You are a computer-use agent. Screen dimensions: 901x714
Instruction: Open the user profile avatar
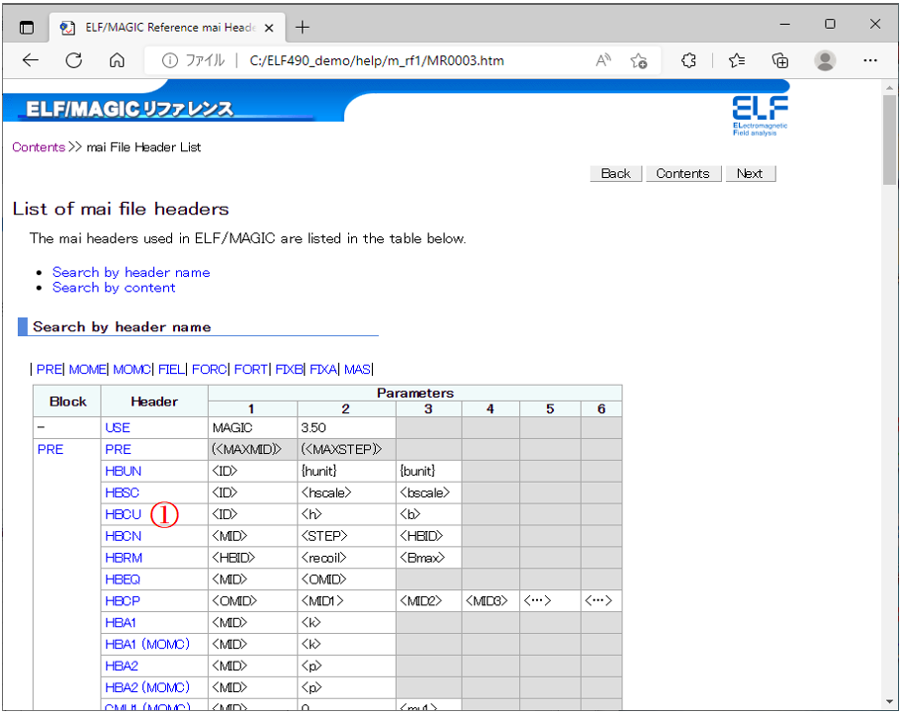(825, 60)
